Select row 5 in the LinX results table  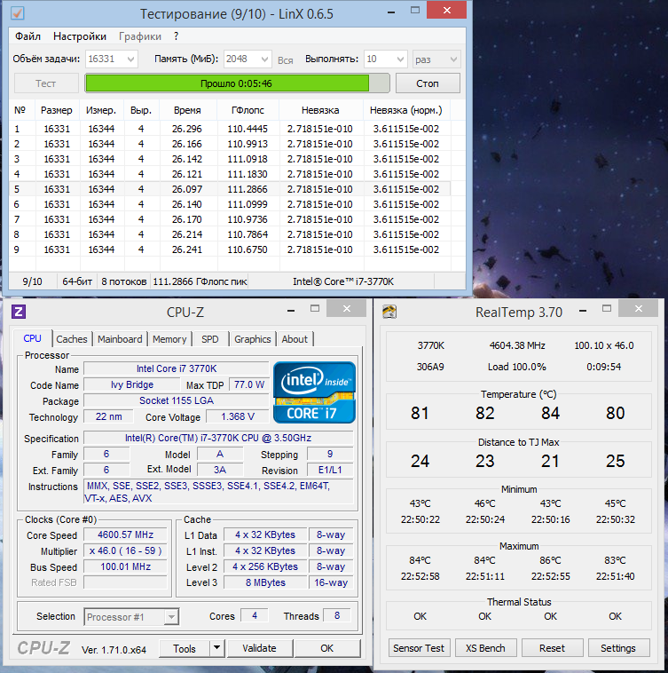(231, 189)
